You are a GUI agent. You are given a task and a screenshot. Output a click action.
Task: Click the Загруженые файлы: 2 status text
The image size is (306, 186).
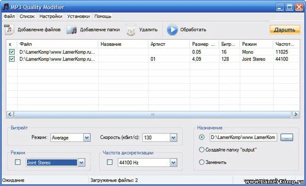point(114,180)
